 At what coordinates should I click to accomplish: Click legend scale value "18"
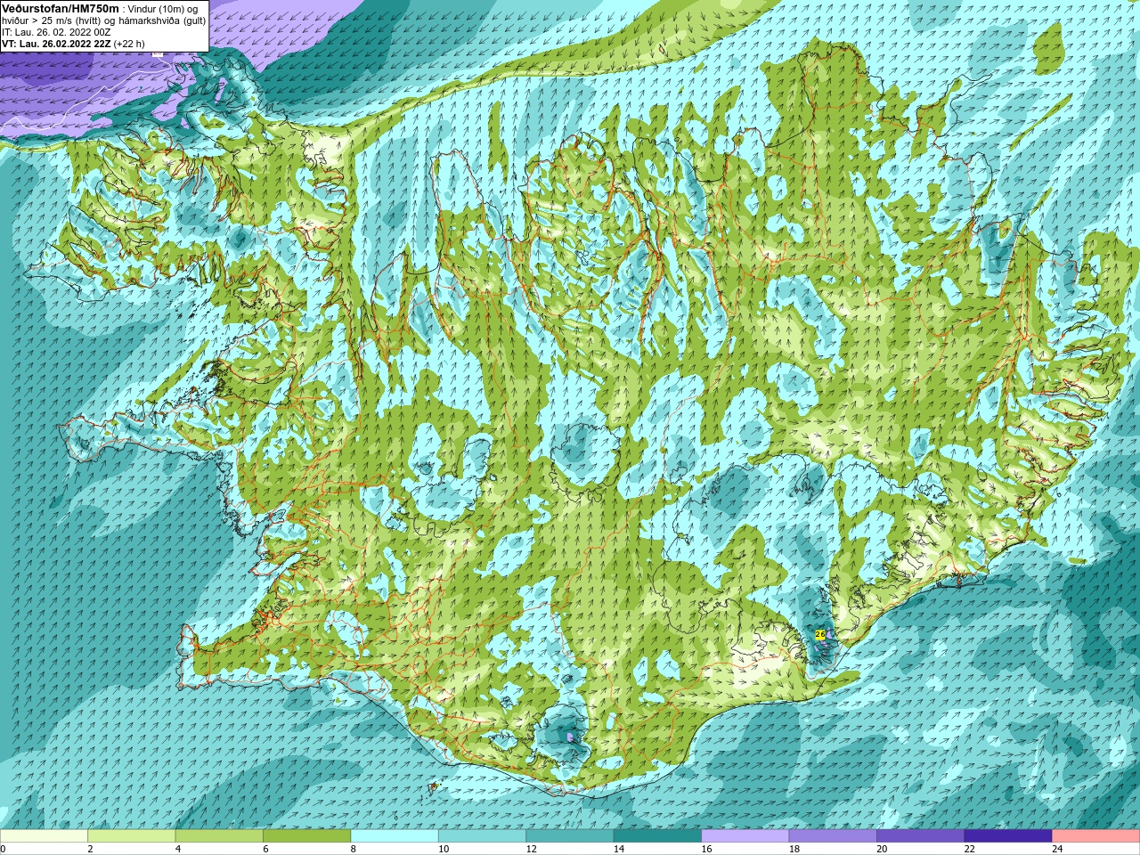(x=794, y=850)
